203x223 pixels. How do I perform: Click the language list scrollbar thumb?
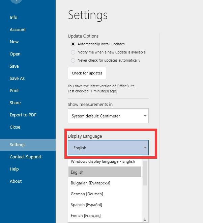click(145, 173)
